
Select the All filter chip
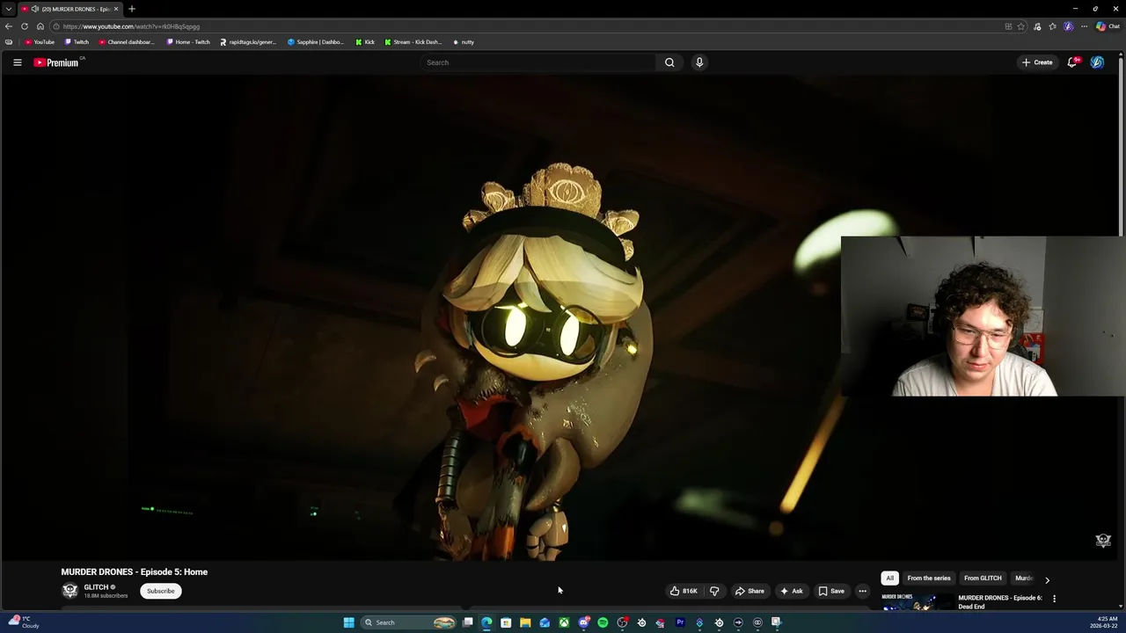[889, 578]
